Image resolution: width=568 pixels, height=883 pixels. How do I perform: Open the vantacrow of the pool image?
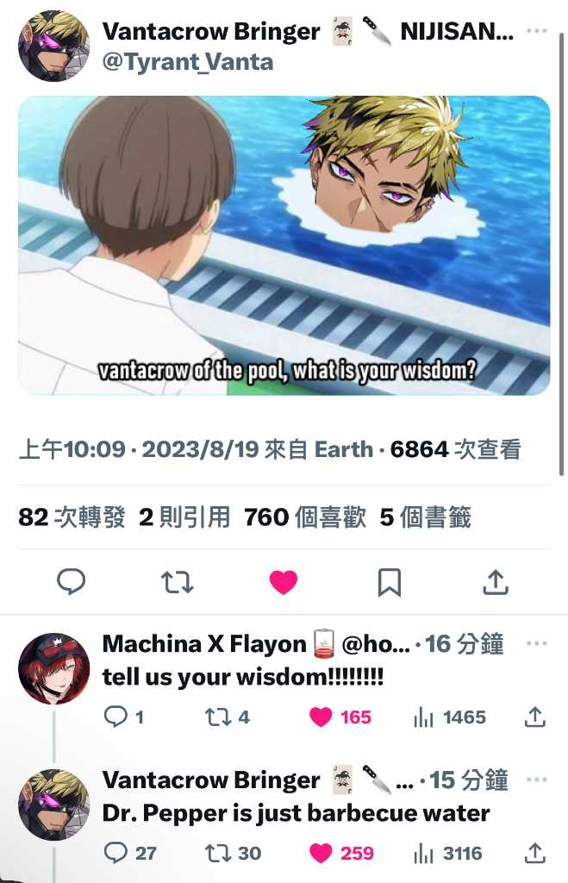(284, 246)
